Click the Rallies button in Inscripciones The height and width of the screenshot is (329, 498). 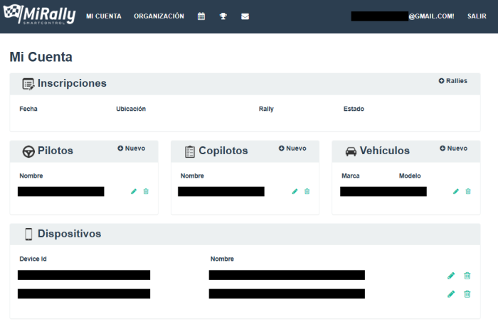coord(453,81)
